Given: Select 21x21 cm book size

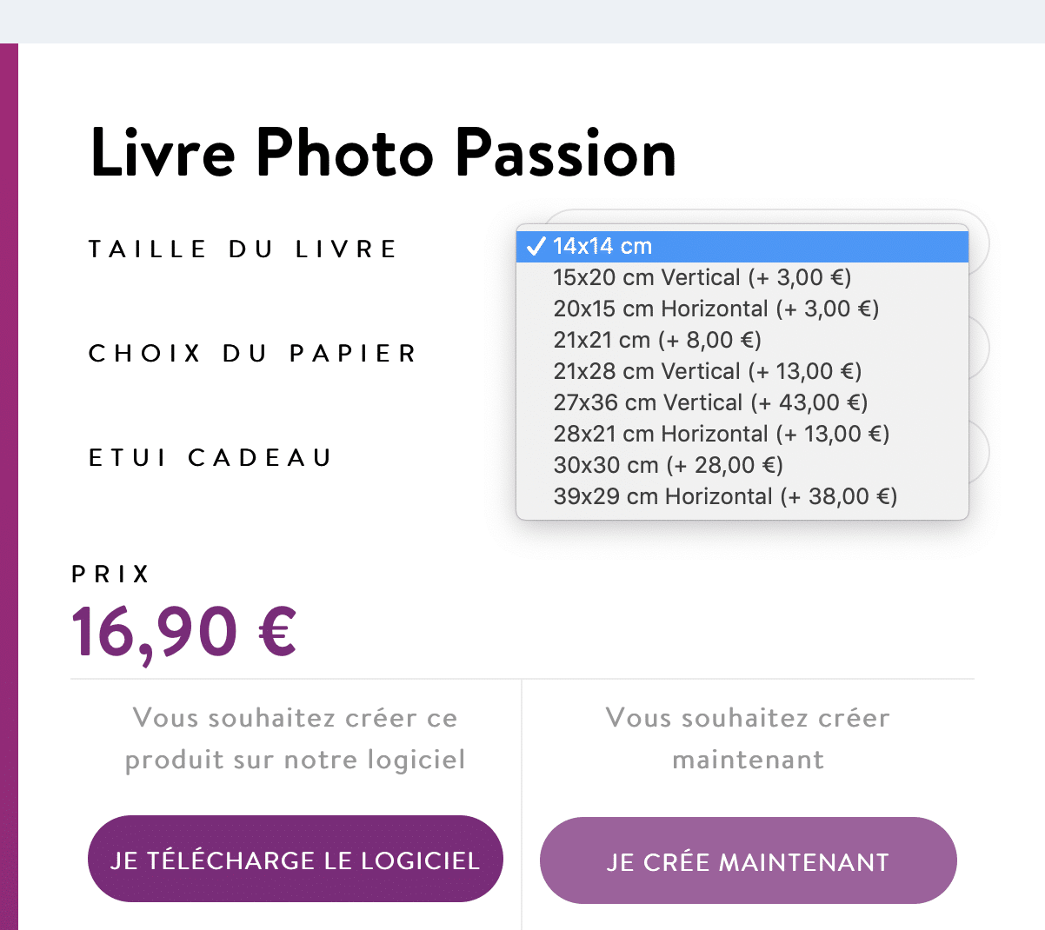Looking at the screenshot, I should 656,340.
